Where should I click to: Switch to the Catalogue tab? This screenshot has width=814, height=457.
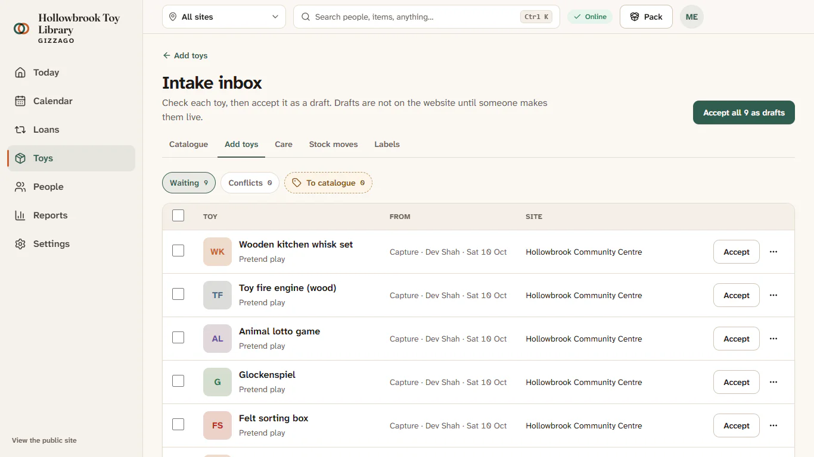click(x=188, y=144)
